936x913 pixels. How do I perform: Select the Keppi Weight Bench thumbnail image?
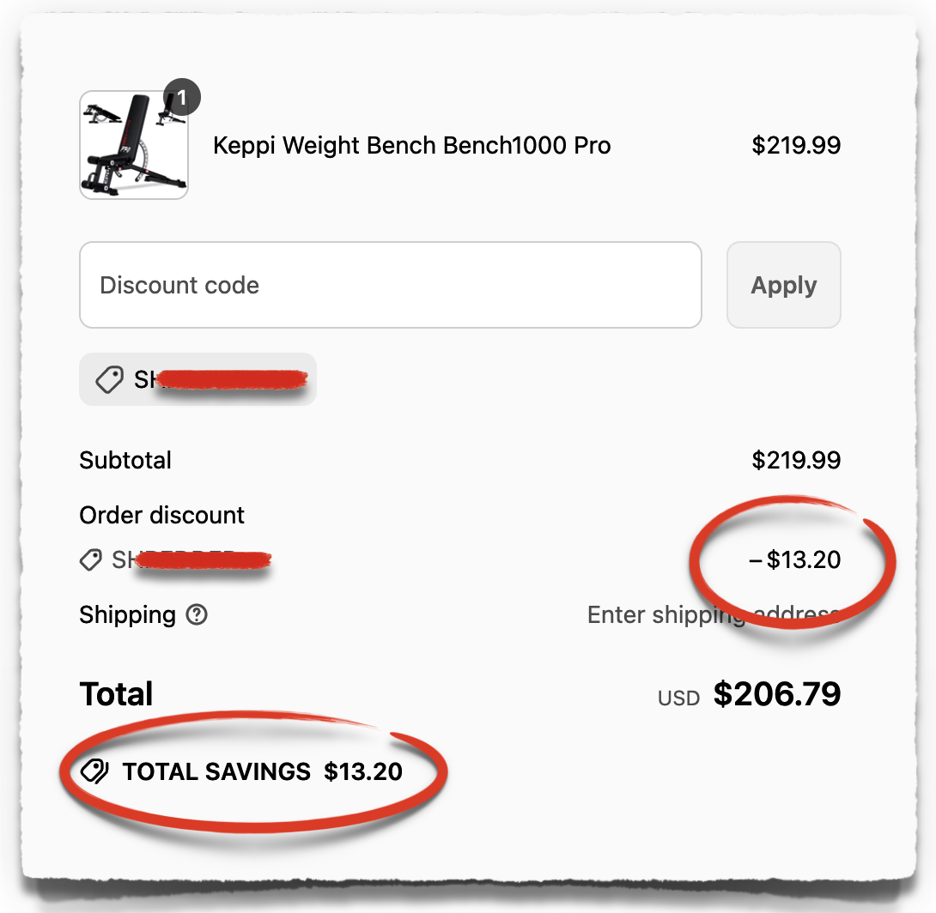[134, 145]
